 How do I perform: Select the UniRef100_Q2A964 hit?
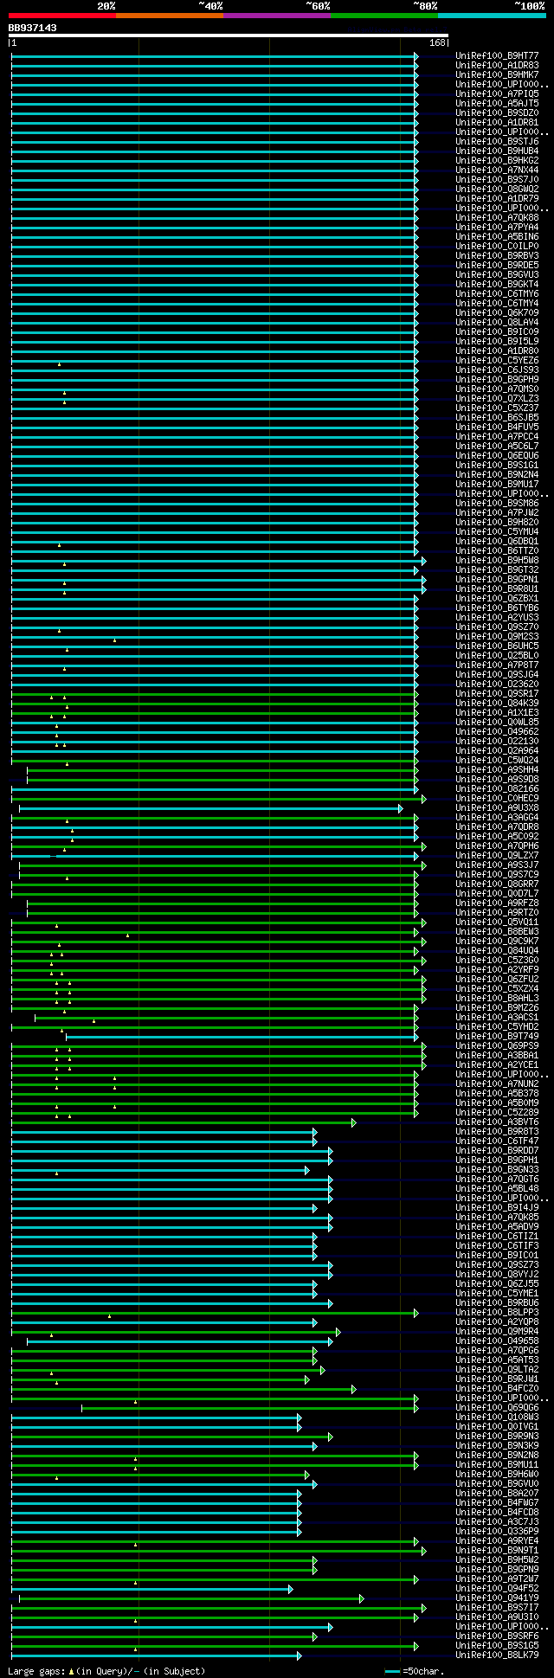pyautogui.click(x=498, y=751)
